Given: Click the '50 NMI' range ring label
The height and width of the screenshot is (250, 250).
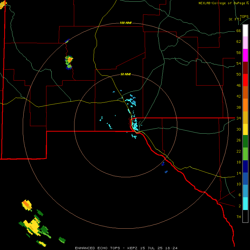Looking at the screenshot, I should [126, 74].
